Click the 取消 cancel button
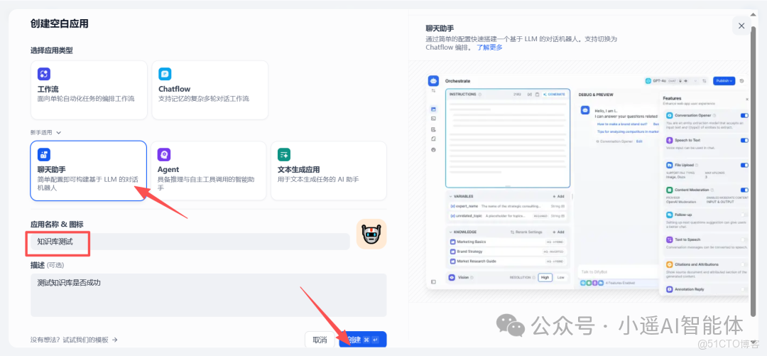767x356 pixels. click(x=320, y=340)
